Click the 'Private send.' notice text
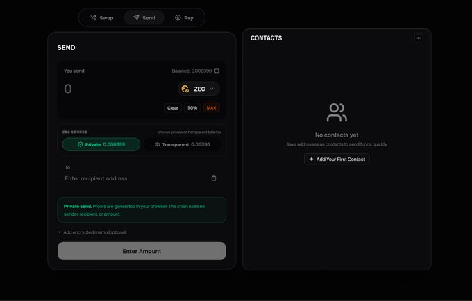This screenshot has width=472, height=301. [78, 206]
